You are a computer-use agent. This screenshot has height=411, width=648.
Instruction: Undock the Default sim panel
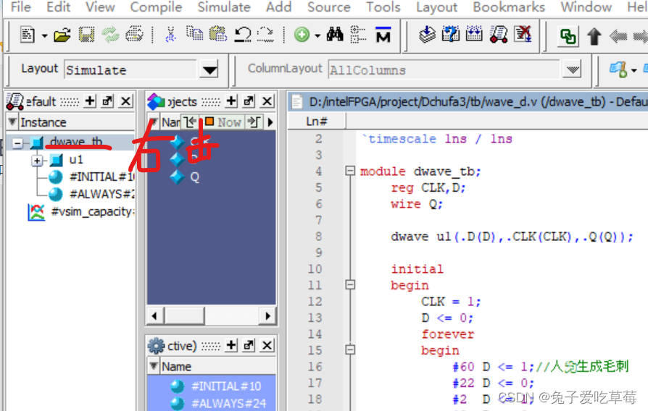[107, 101]
